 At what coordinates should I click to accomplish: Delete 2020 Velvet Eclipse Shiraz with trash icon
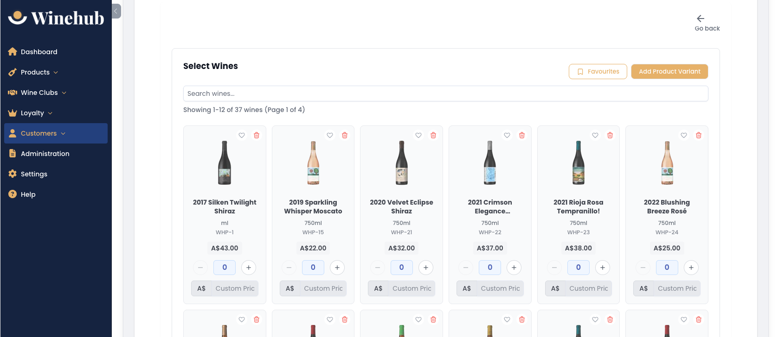[x=433, y=135]
